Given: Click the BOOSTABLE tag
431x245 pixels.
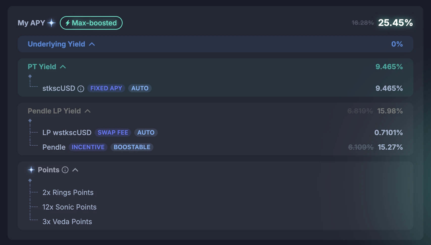Looking at the screenshot, I should click(132, 147).
